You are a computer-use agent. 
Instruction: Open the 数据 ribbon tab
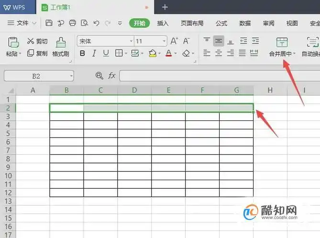click(245, 23)
